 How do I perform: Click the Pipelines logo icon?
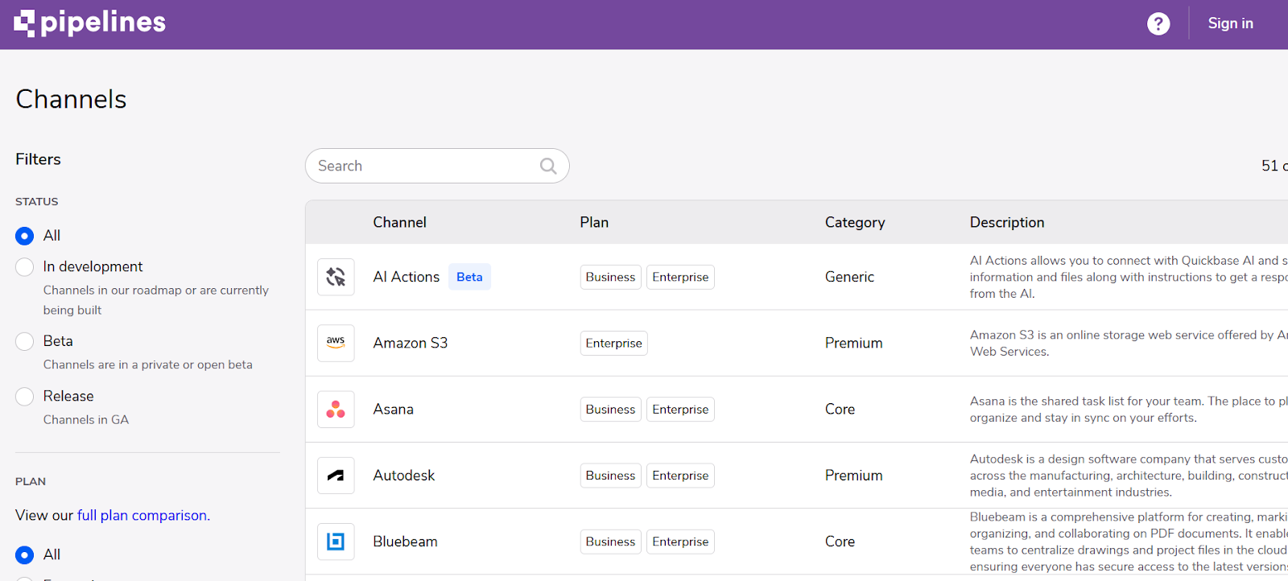point(25,23)
